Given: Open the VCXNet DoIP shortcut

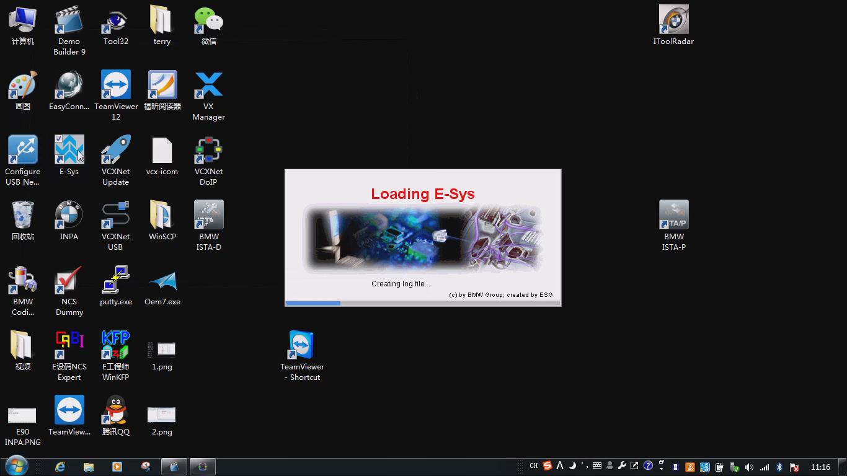Looking at the screenshot, I should pyautogui.click(x=208, y=151).
